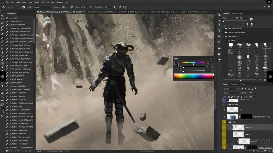The width and height of the screenshot is (273, 153).
Task: Open the Filter menu
Action: tap(43, 2)
